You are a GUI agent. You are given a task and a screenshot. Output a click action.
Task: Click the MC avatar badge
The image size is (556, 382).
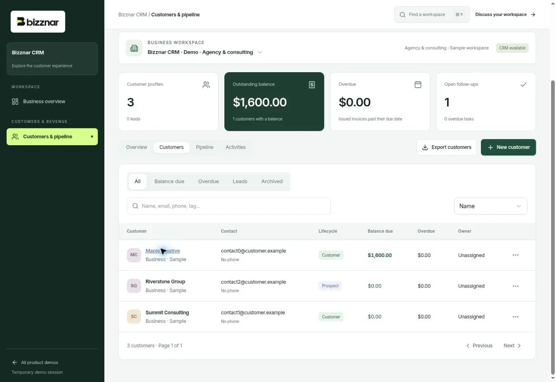(x=134, y=255)
